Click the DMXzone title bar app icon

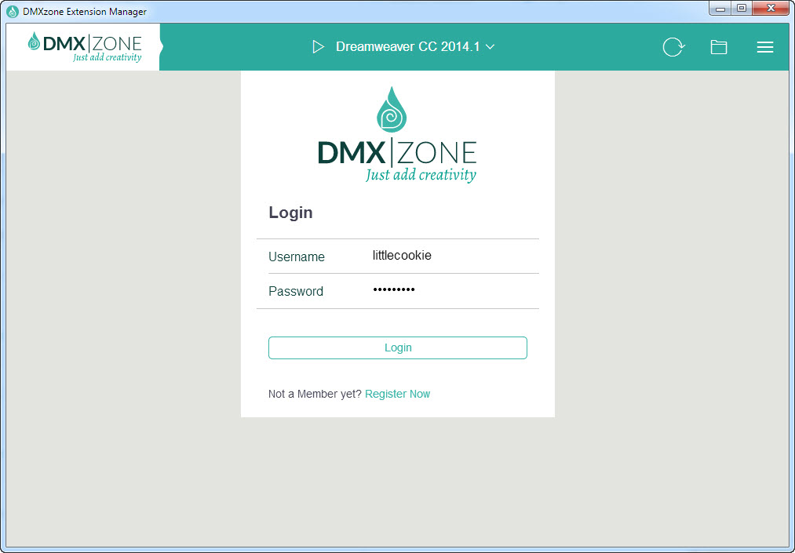(13, 11)
